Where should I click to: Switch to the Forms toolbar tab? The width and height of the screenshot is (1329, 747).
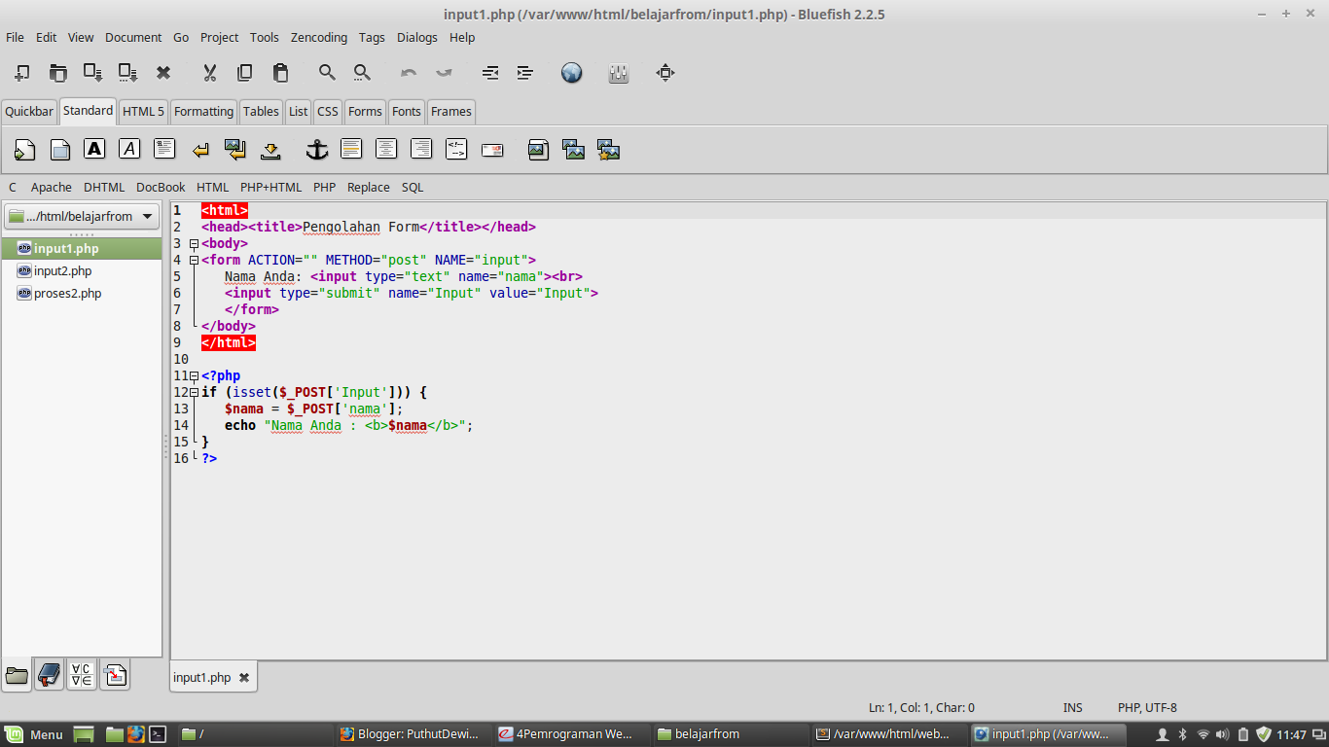(x=365, y=111)
